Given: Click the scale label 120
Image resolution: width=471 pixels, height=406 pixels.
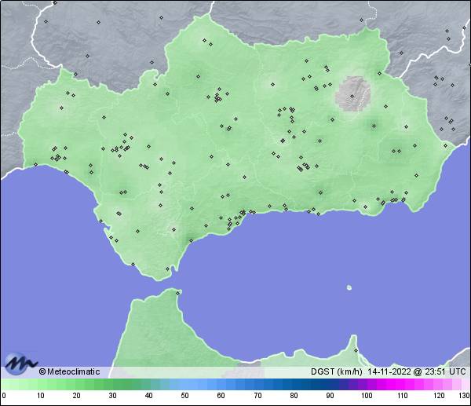Looking at the screenshot, I should click(439, 396).
